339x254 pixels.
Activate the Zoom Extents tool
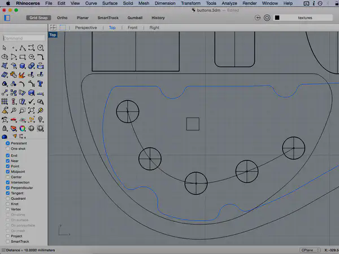(x=31, y=111)
